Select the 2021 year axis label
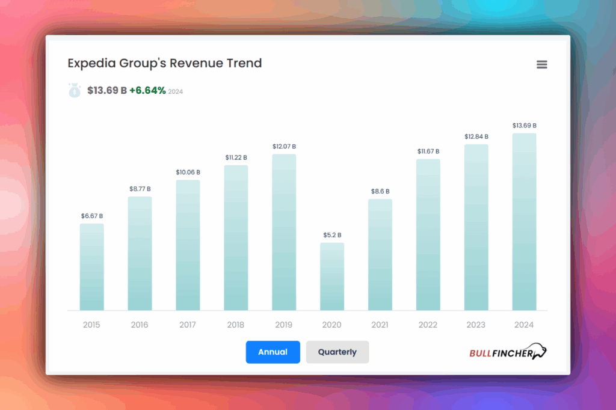Screen dimensions: 616x410 (380, 325)
